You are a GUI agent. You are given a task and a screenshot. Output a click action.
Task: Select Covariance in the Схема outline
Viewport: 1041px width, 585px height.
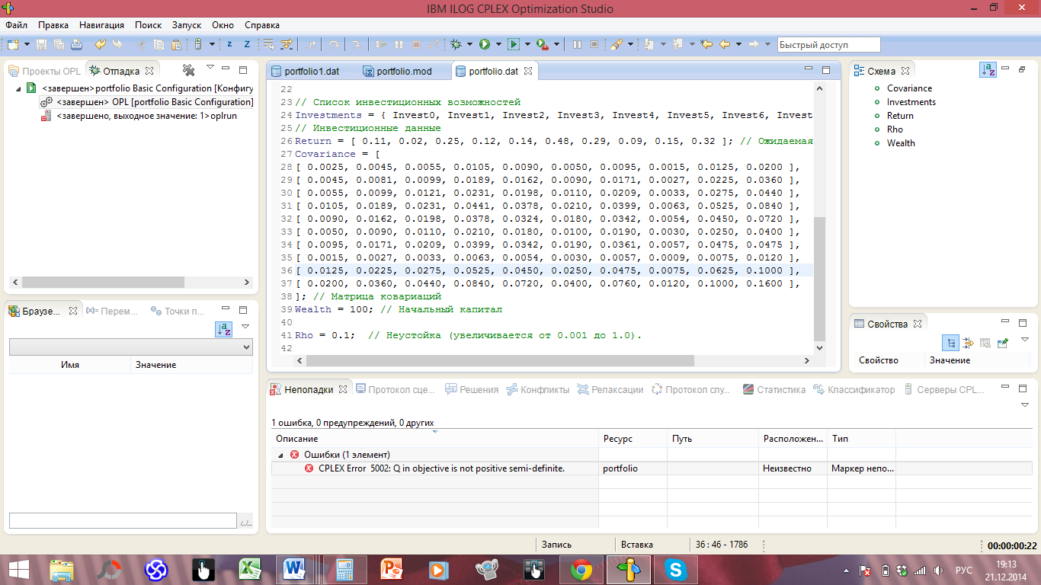[909, 88]
